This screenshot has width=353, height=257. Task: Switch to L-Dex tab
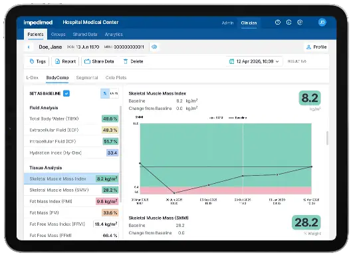pyautogui.click(x=32, y=77)
